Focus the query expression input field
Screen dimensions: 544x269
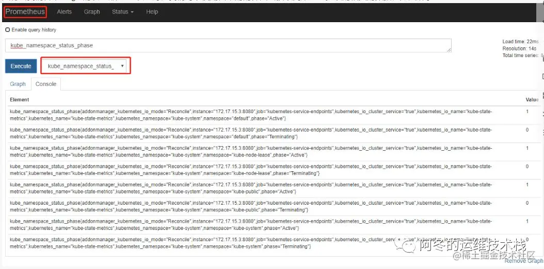pyautogui.click(x=228, y=46)
